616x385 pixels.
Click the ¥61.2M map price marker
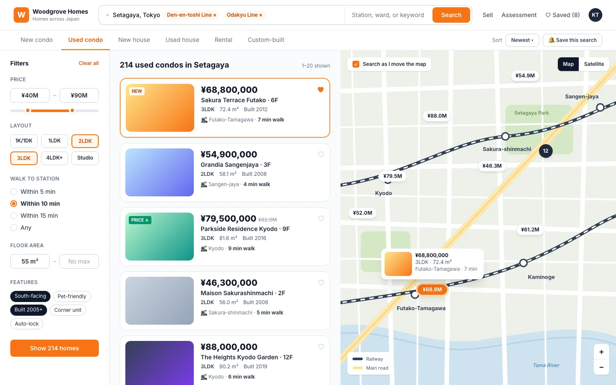point(530,229)
